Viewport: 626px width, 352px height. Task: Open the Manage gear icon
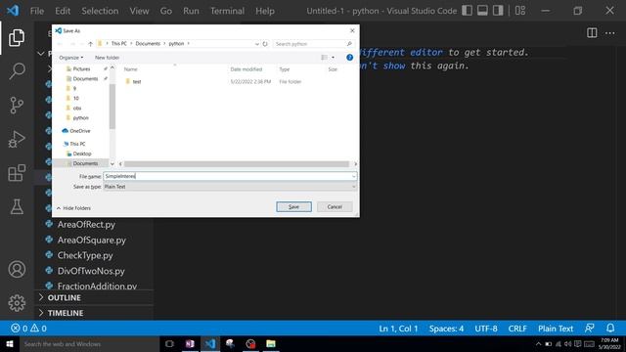click(x=17, y=303)
